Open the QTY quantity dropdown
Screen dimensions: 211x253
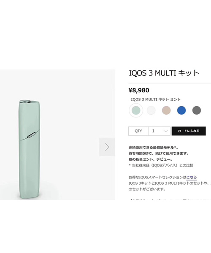coord(159,131)
